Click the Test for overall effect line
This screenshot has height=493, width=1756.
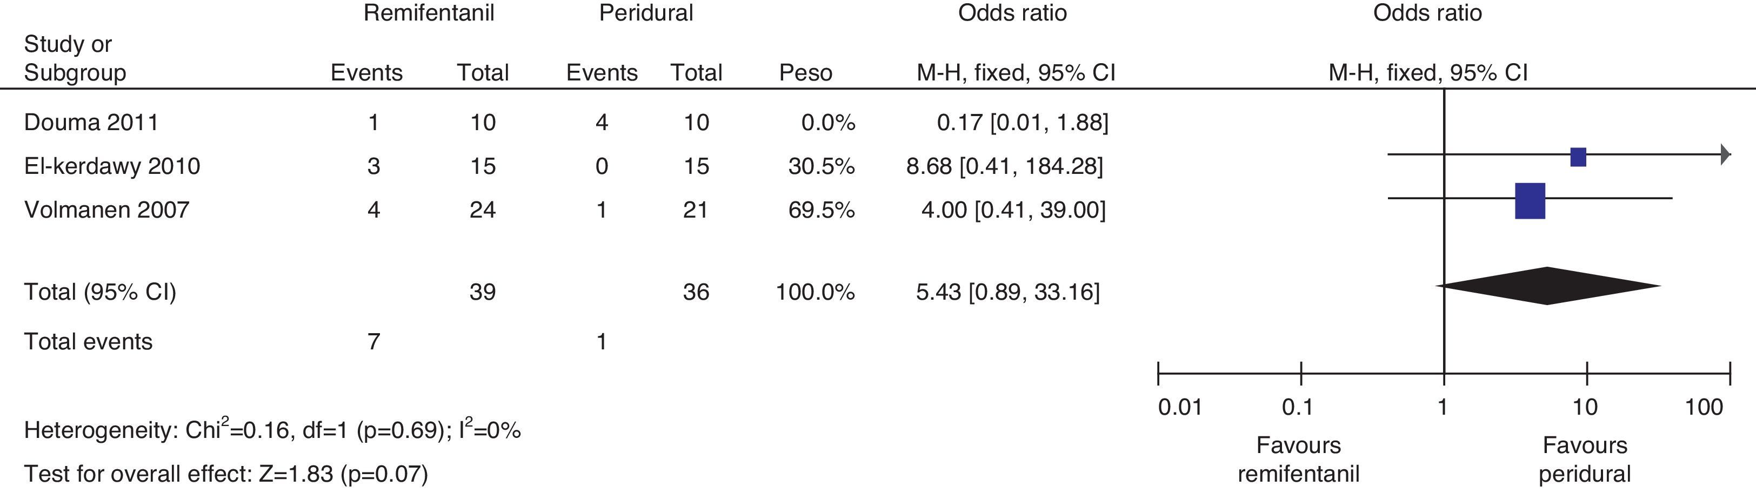225,474
